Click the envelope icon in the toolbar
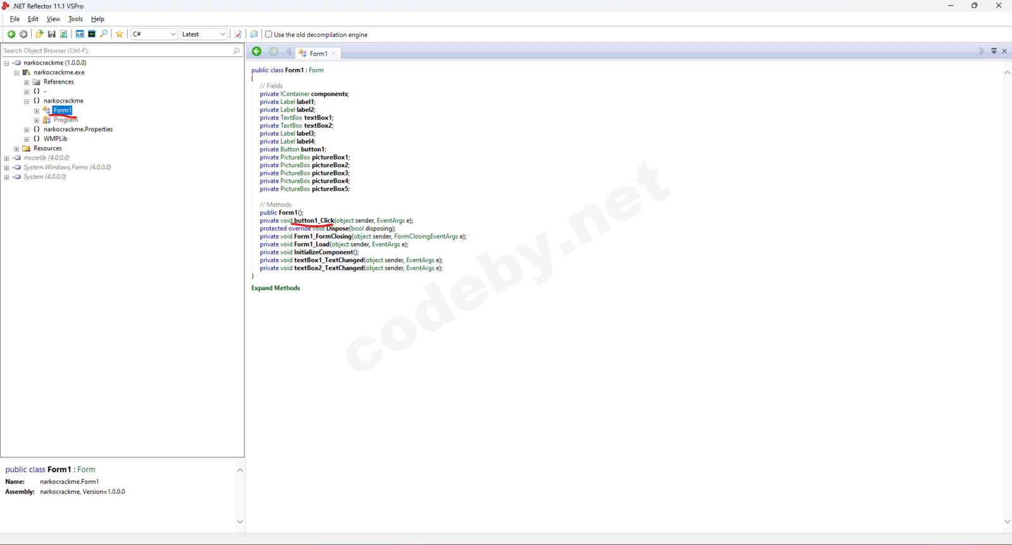Screen dimensions: 1012x545 (254, 34)
